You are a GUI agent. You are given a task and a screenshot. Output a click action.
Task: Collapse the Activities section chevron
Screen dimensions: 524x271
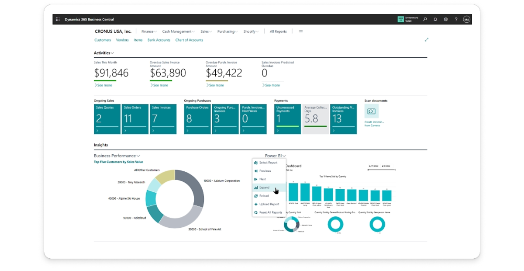coord(113,53)
